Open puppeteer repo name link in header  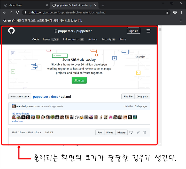[84, 31]
